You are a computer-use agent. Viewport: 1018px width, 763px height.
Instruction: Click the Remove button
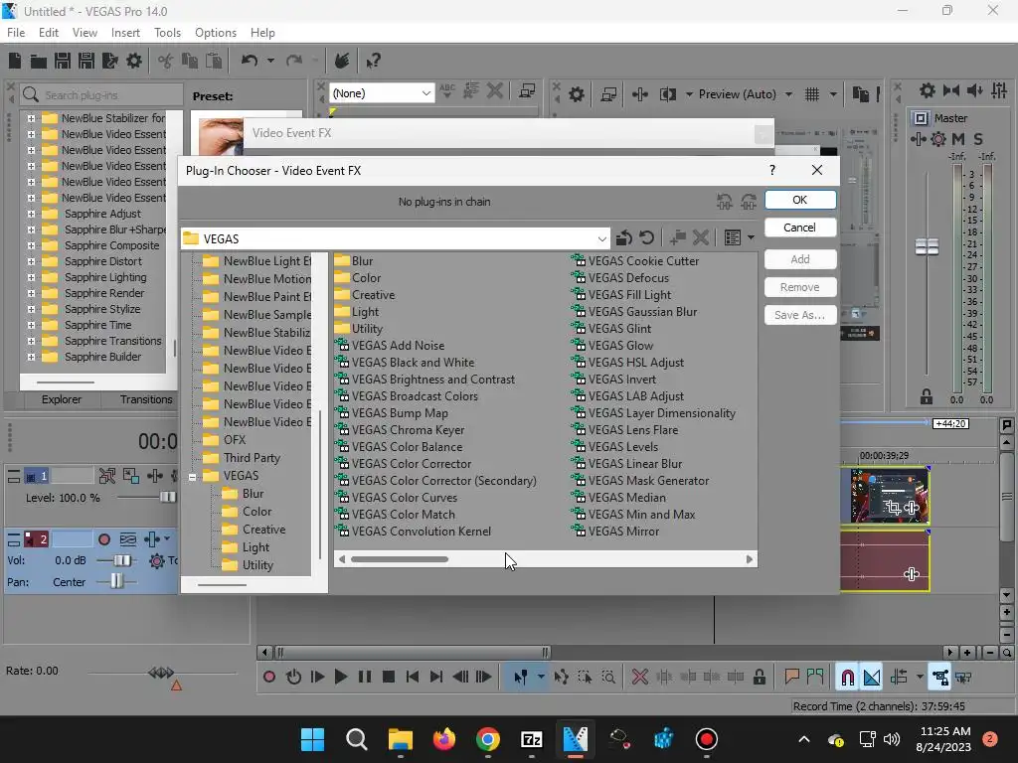pos(800,287)
